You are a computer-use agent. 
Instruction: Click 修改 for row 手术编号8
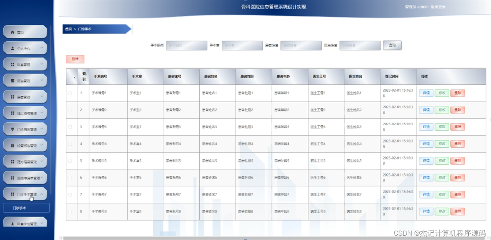(442, 212)
